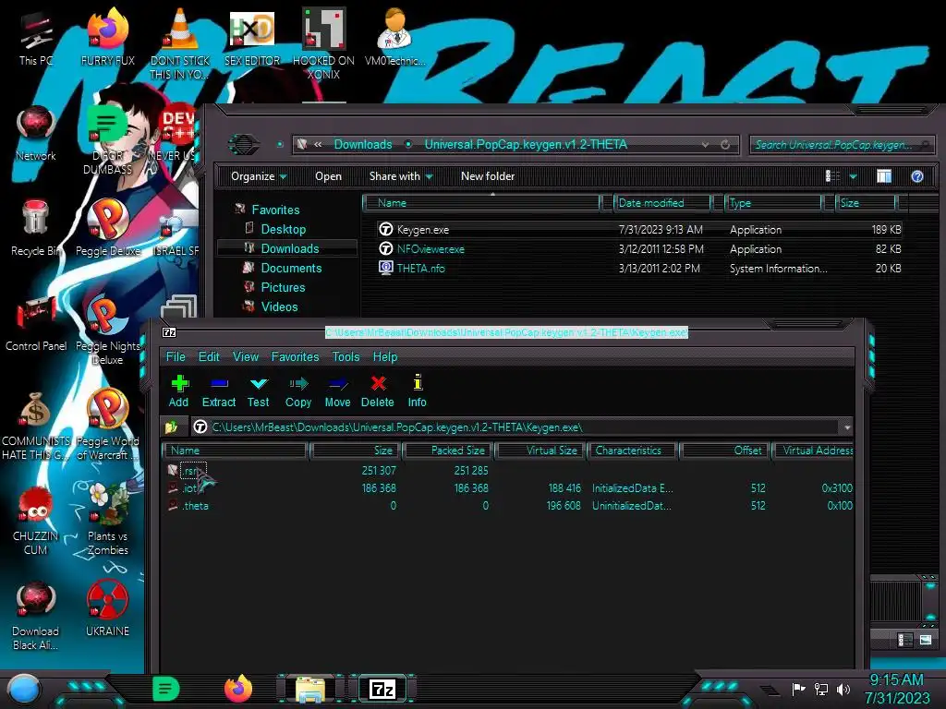This screenshot has height=709, width=946.
Task: Select Downloads in the navigation pane
Action: pyautogui.click(x=289, y=248)
